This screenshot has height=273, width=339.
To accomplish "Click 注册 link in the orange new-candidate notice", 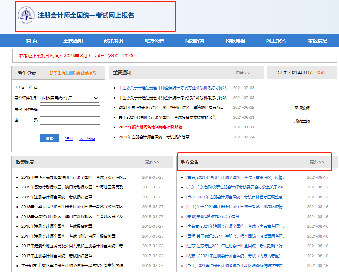I will (x=69, y=73).
